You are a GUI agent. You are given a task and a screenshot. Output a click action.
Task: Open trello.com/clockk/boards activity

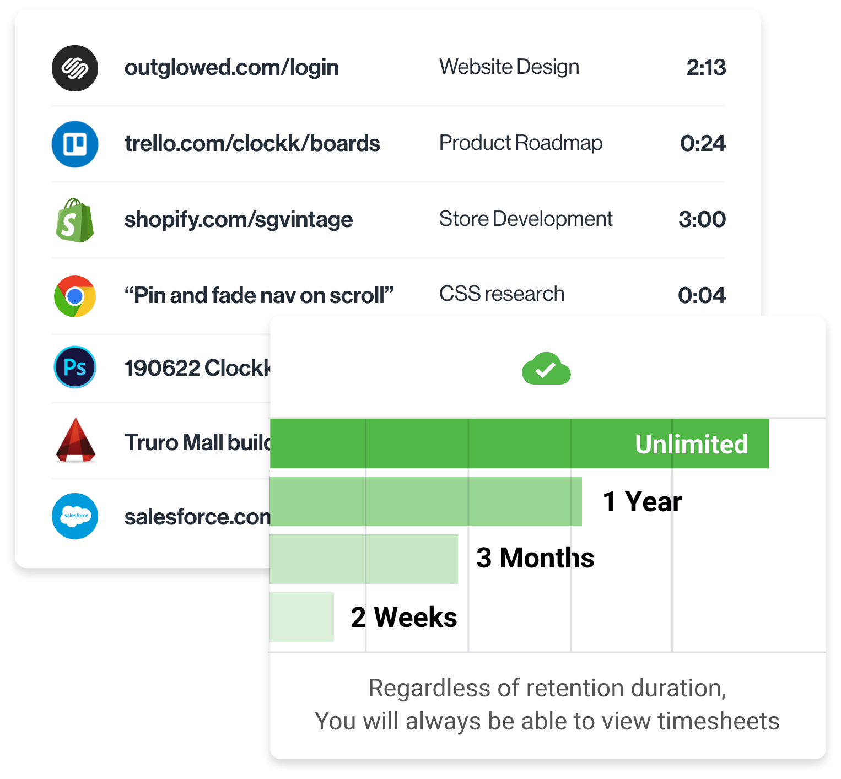point(252,144)
